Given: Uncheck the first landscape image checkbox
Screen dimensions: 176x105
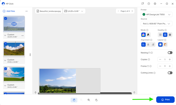Looking at the screenshot, I should click(5, 18).
